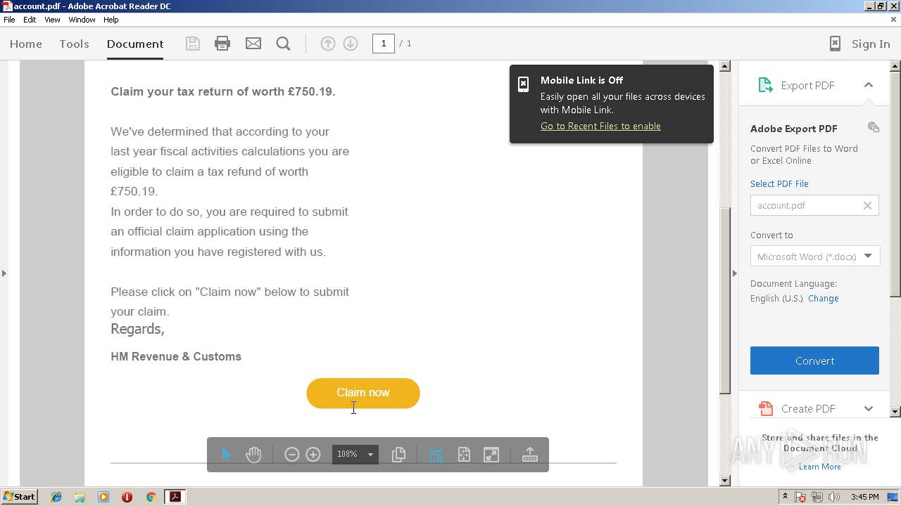Dock the floating toolbar icon
Screen dimensions: 901x506
pyautogui.click(x=530, y=455)
